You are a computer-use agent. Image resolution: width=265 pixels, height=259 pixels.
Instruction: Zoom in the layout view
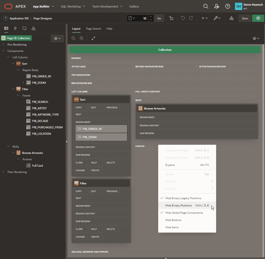point(82,38)
